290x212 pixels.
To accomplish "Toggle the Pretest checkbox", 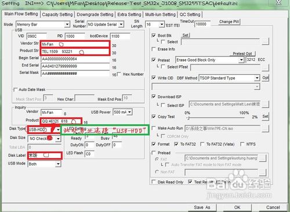I will [154, 60].
